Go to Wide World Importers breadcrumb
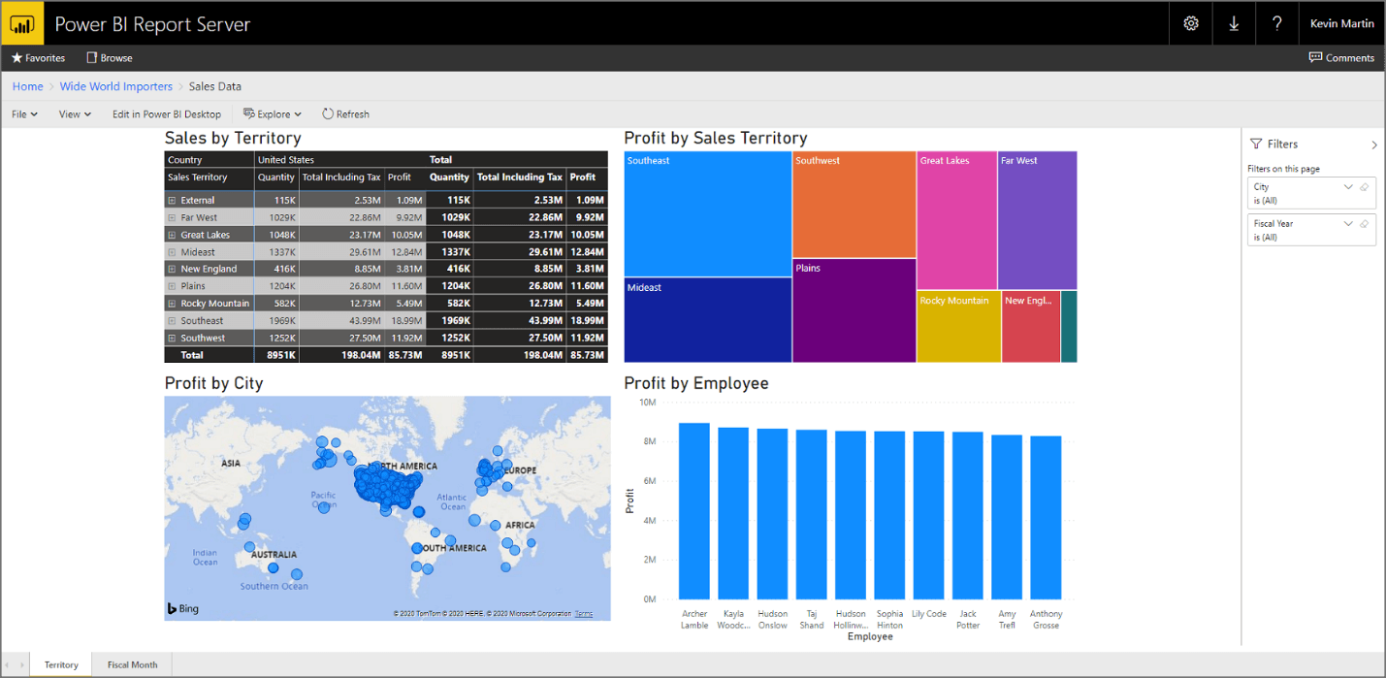Viewport: 1386px width, 678px height. coord(116,86)
